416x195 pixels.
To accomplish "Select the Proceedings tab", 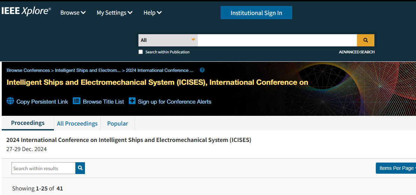I will tap(28, 123).
